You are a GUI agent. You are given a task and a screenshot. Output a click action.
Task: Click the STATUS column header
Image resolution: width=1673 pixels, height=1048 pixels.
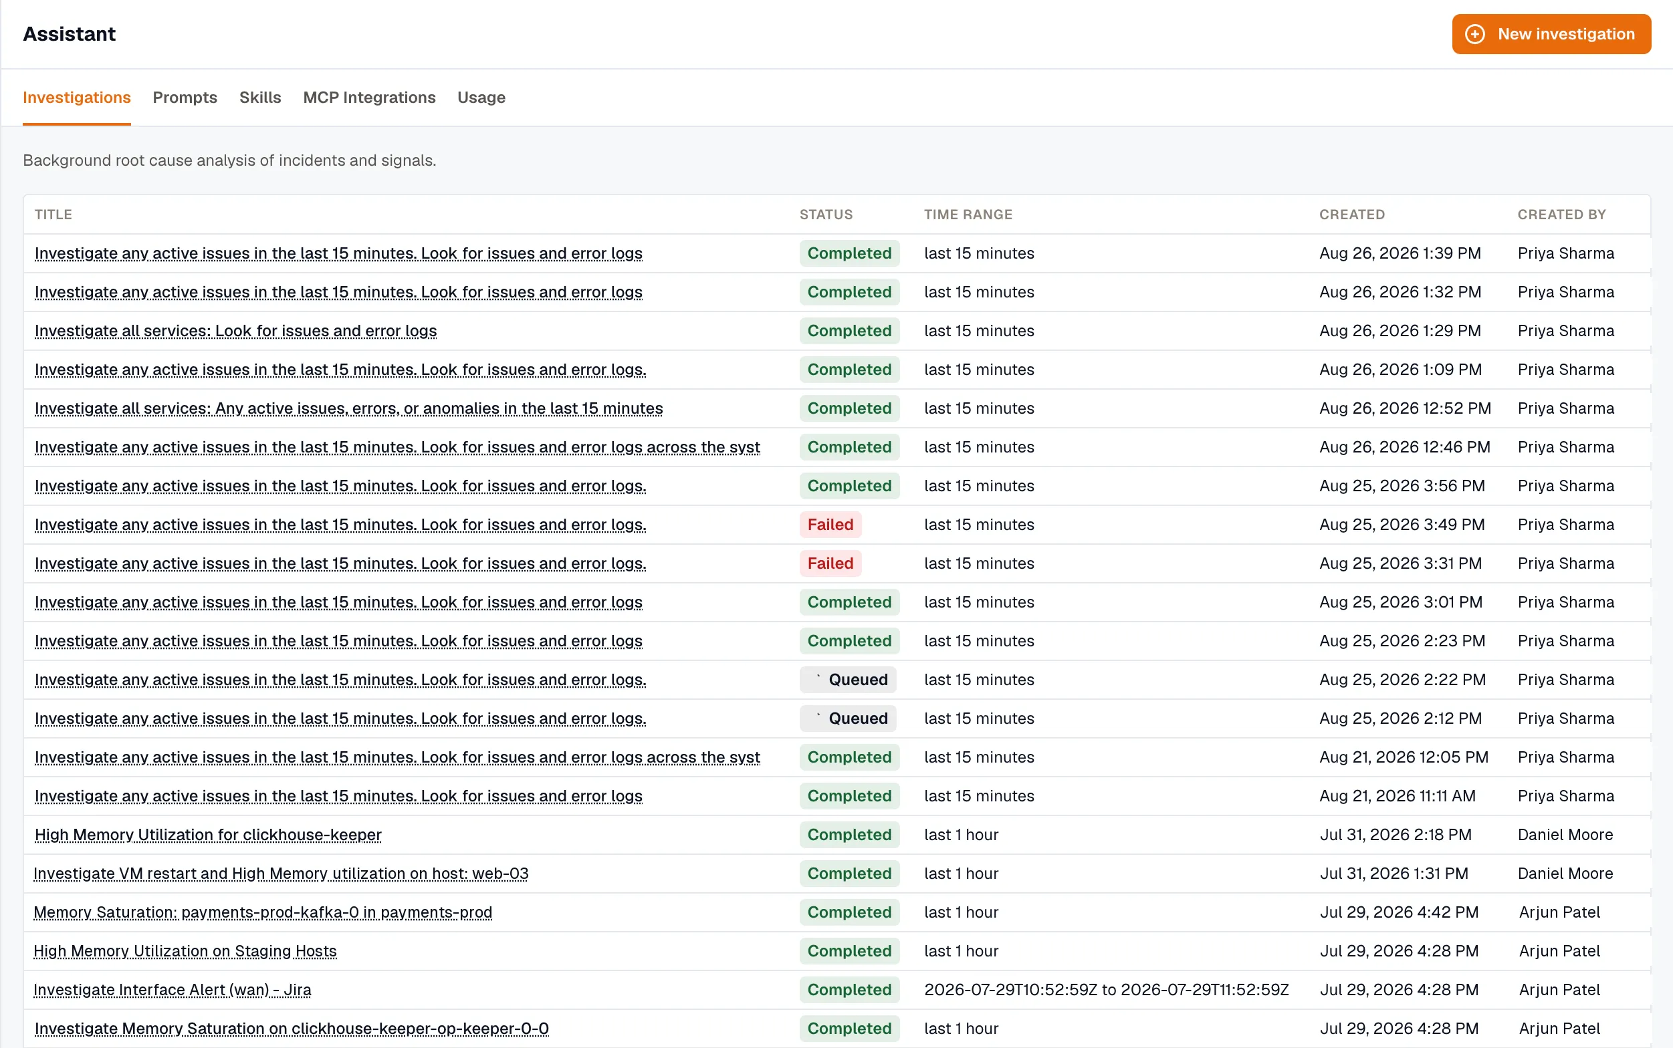826,215
